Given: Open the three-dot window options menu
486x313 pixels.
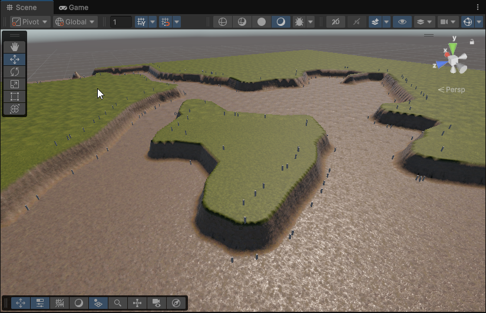Looking at the screenshot, I should click(x=478, y=7).
